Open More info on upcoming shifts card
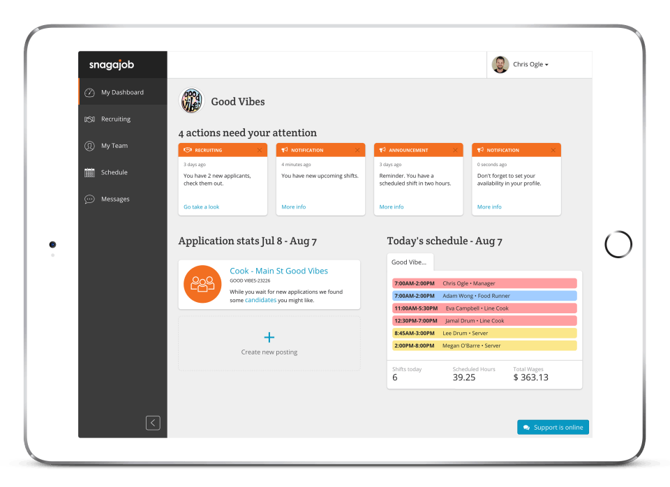Screen dimensions: 670x487 294,207
